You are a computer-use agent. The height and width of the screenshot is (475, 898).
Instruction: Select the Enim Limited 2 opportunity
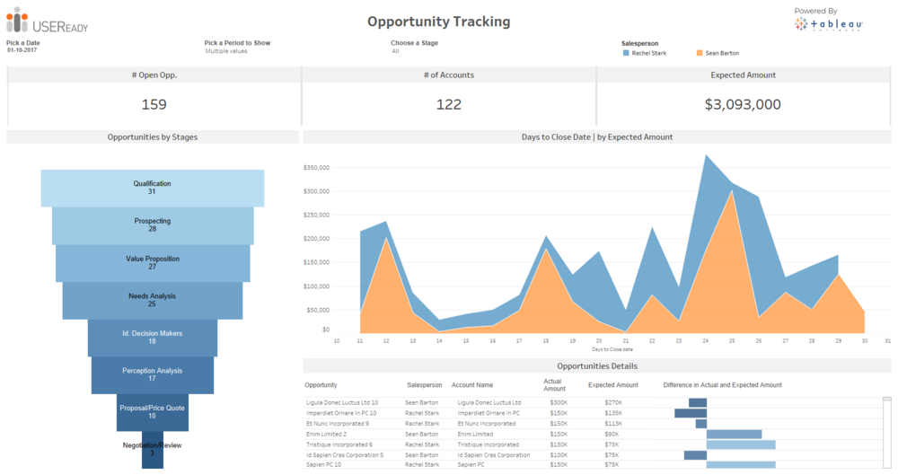tap(326, 435)
